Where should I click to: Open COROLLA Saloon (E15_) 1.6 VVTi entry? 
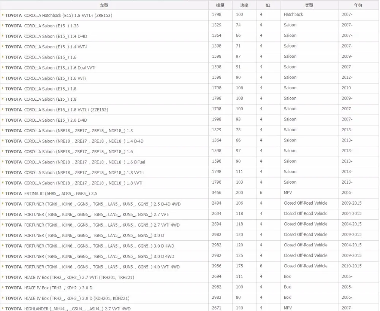click(46, 78)
